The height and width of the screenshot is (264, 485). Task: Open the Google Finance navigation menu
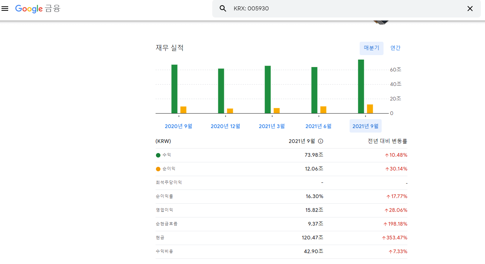5,9
